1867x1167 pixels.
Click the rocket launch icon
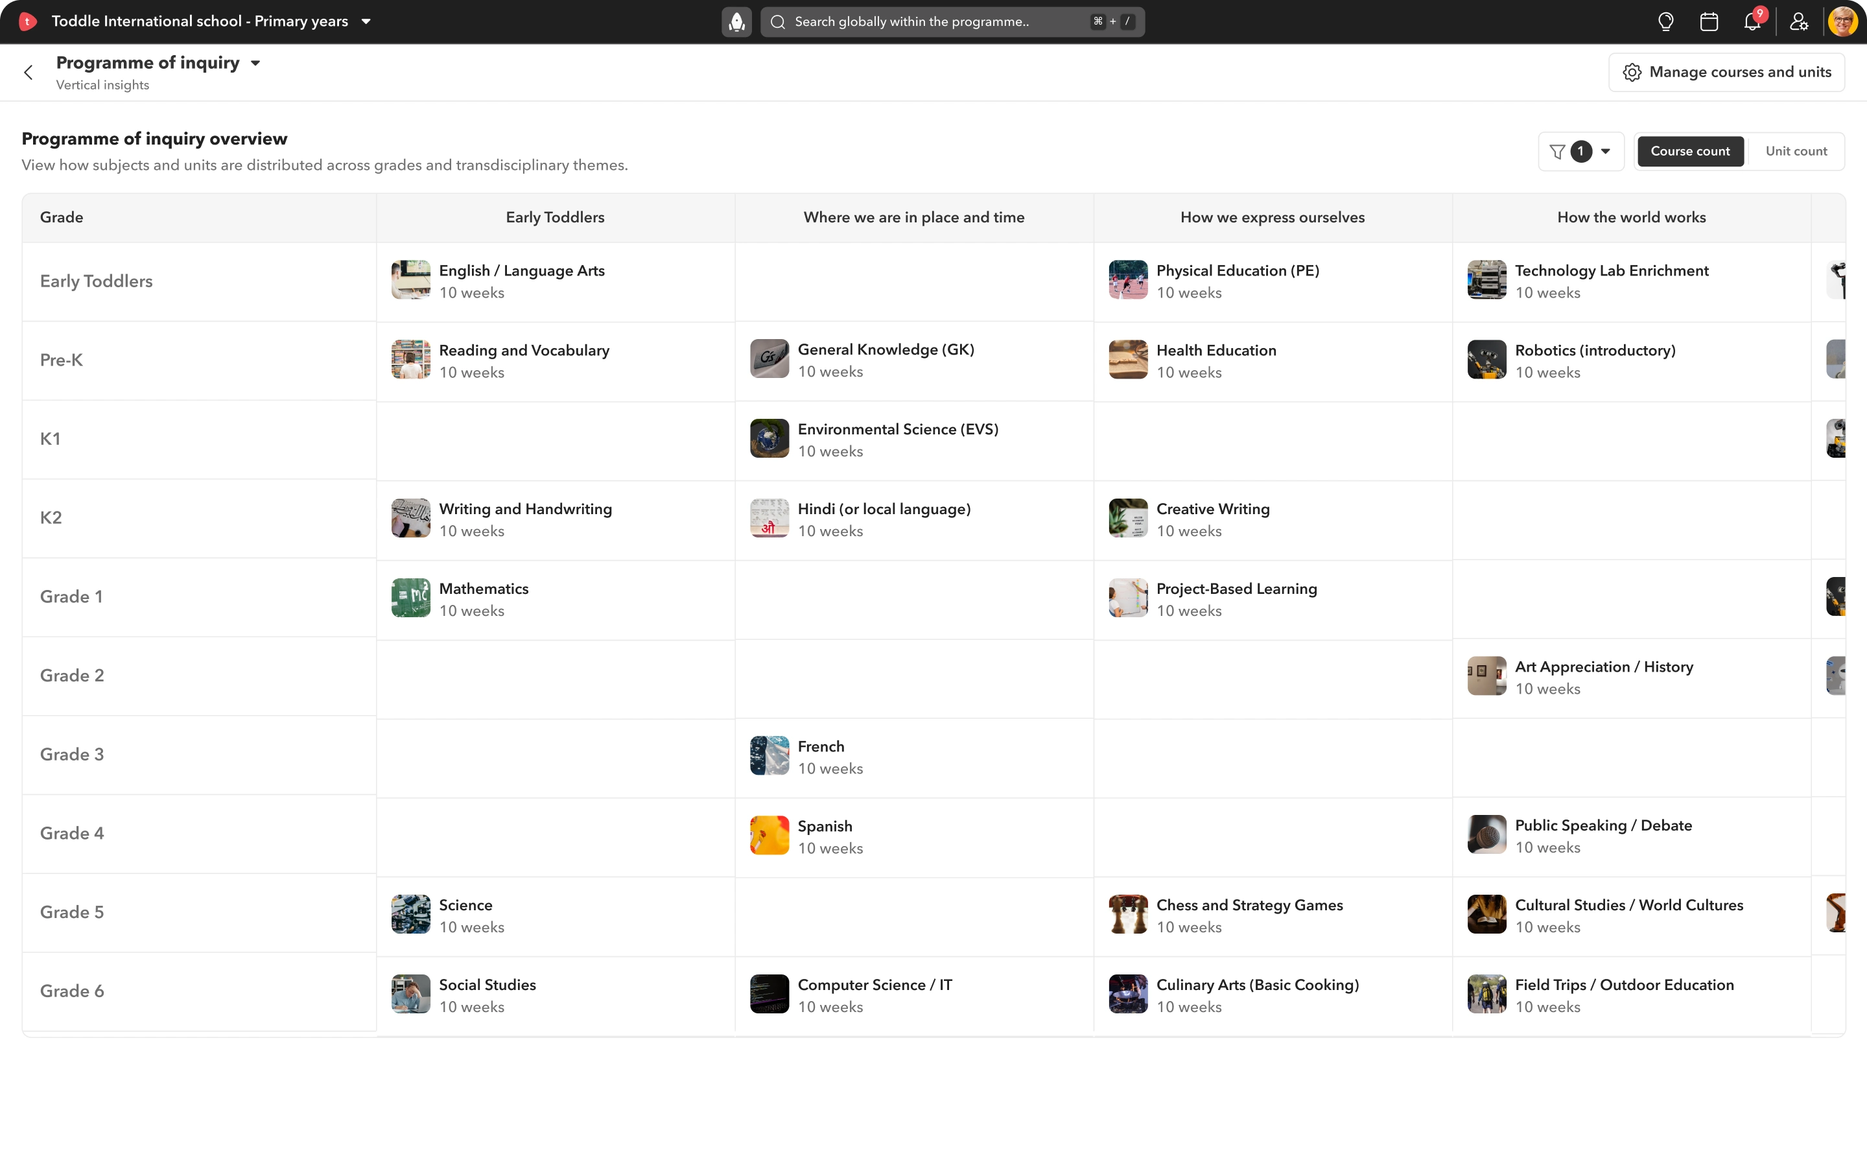pyautogui.click(x=736, y=21)
